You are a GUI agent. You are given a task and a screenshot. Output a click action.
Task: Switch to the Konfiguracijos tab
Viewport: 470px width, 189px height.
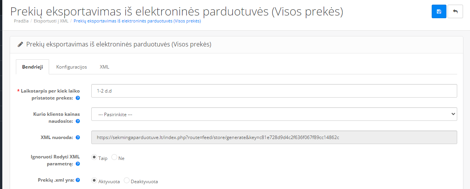pyautogui.click(x=72, y=67)
